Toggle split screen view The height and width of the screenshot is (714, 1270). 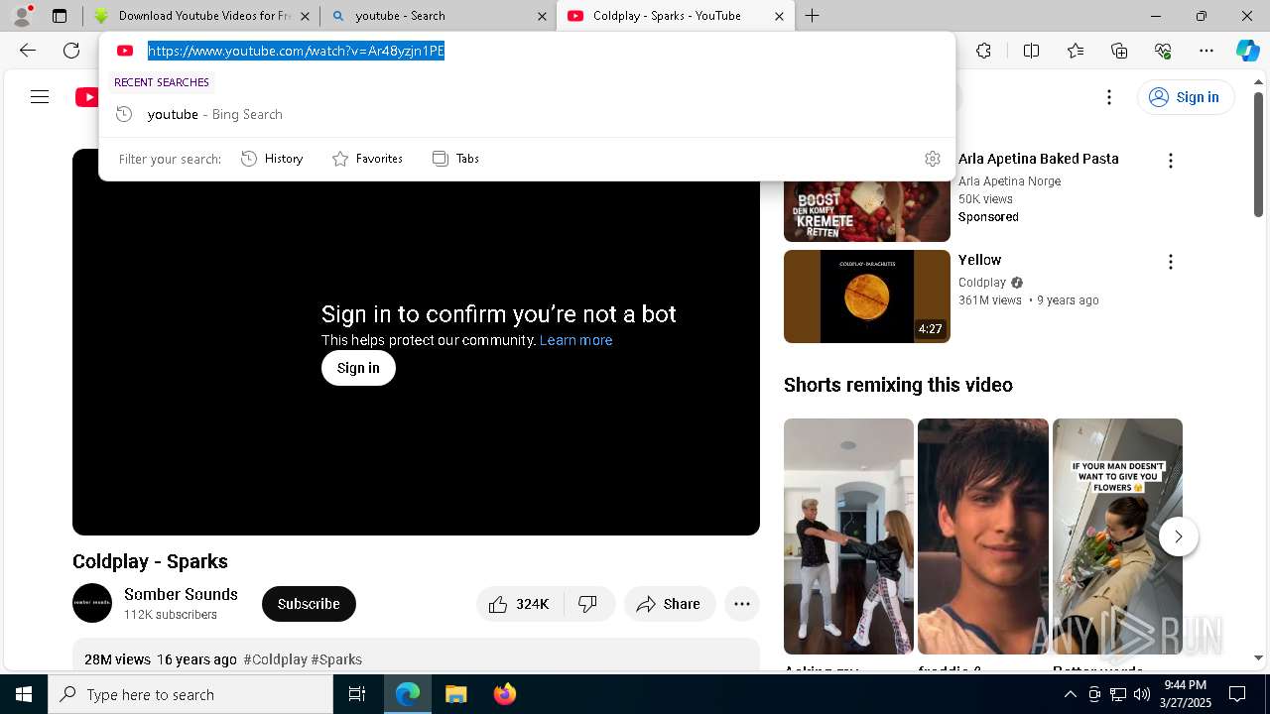(1031, 51)
